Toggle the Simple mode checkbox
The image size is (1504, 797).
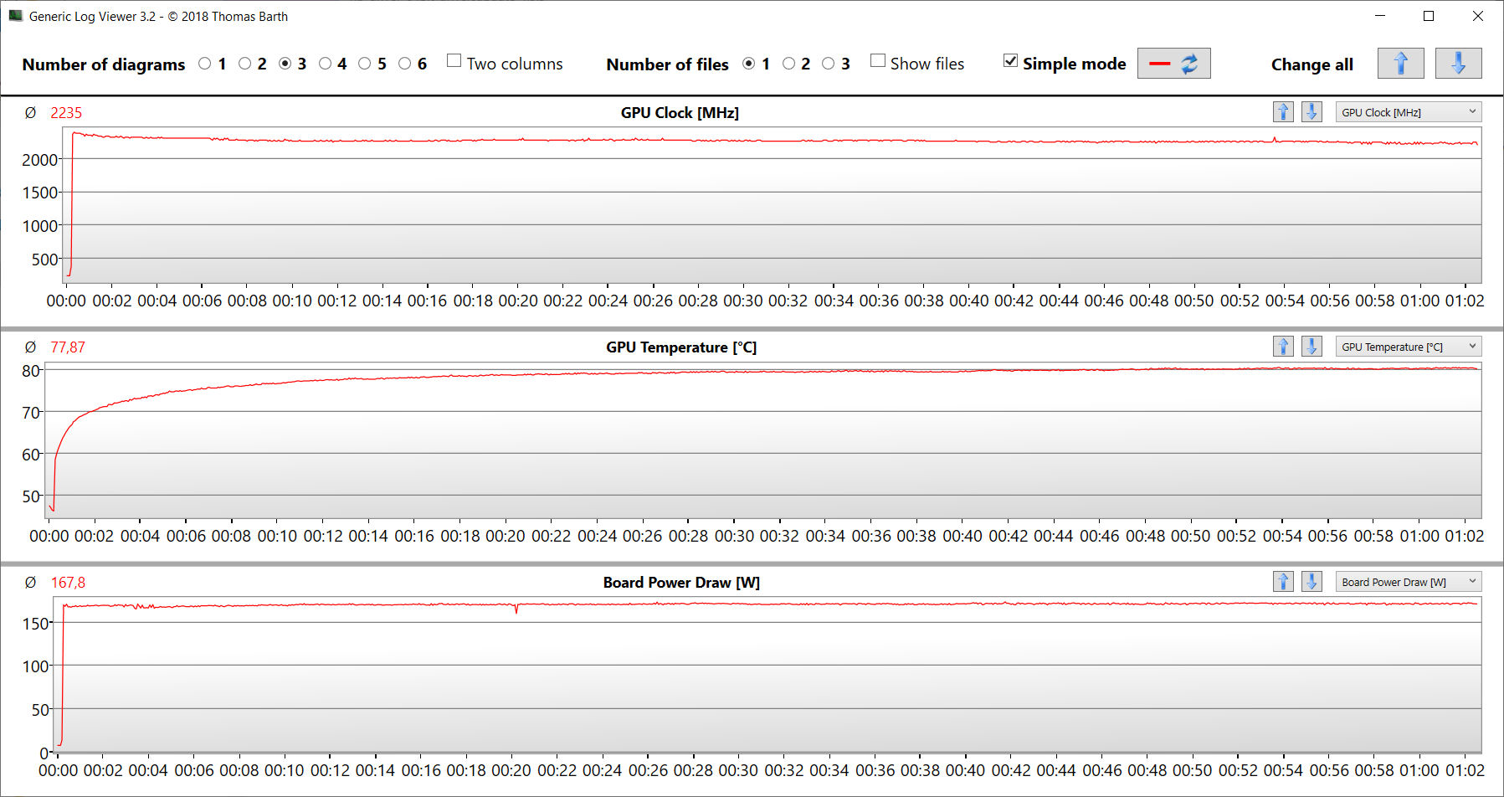1011,61
